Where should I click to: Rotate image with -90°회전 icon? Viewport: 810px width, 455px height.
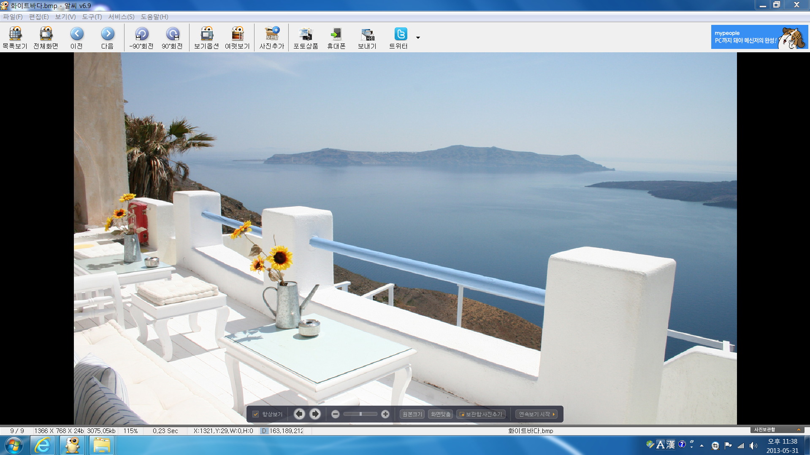141,38
